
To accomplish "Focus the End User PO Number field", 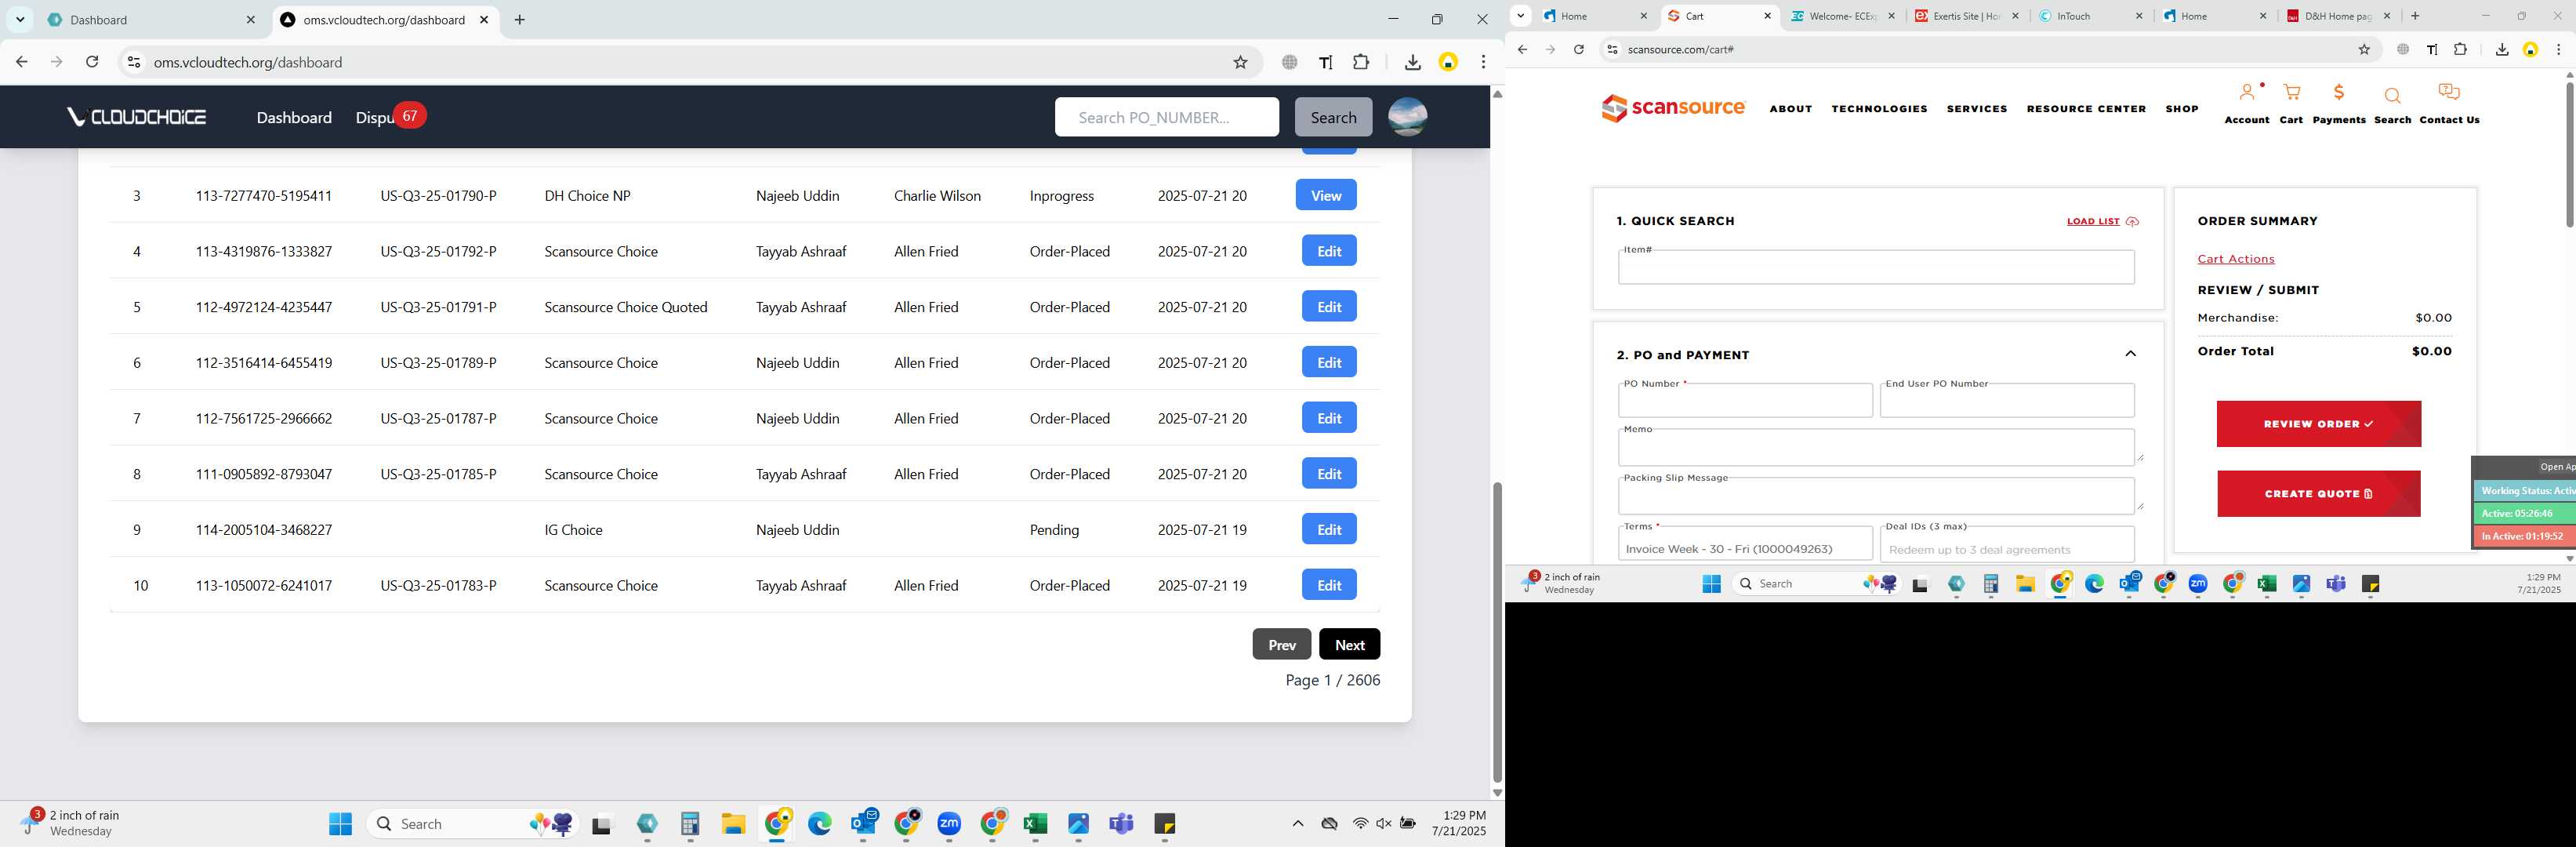I will tap(2007, 400).
